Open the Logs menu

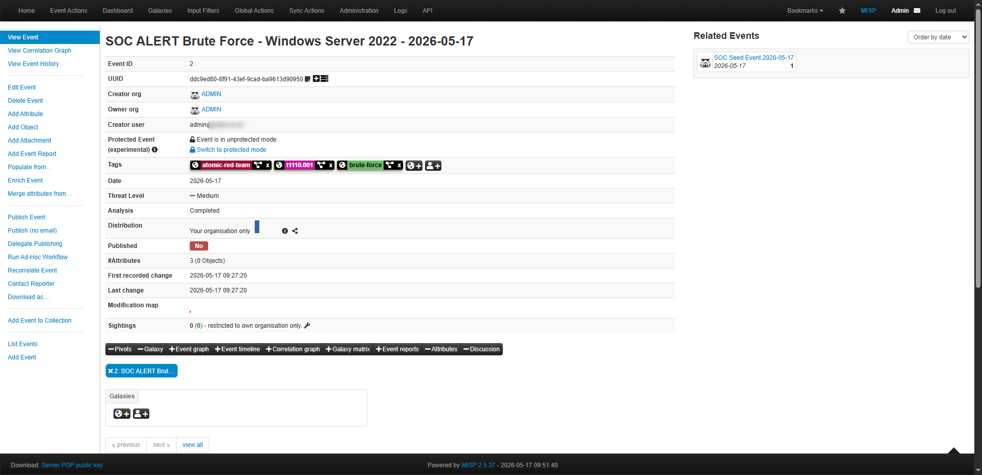tap(400, 11)
